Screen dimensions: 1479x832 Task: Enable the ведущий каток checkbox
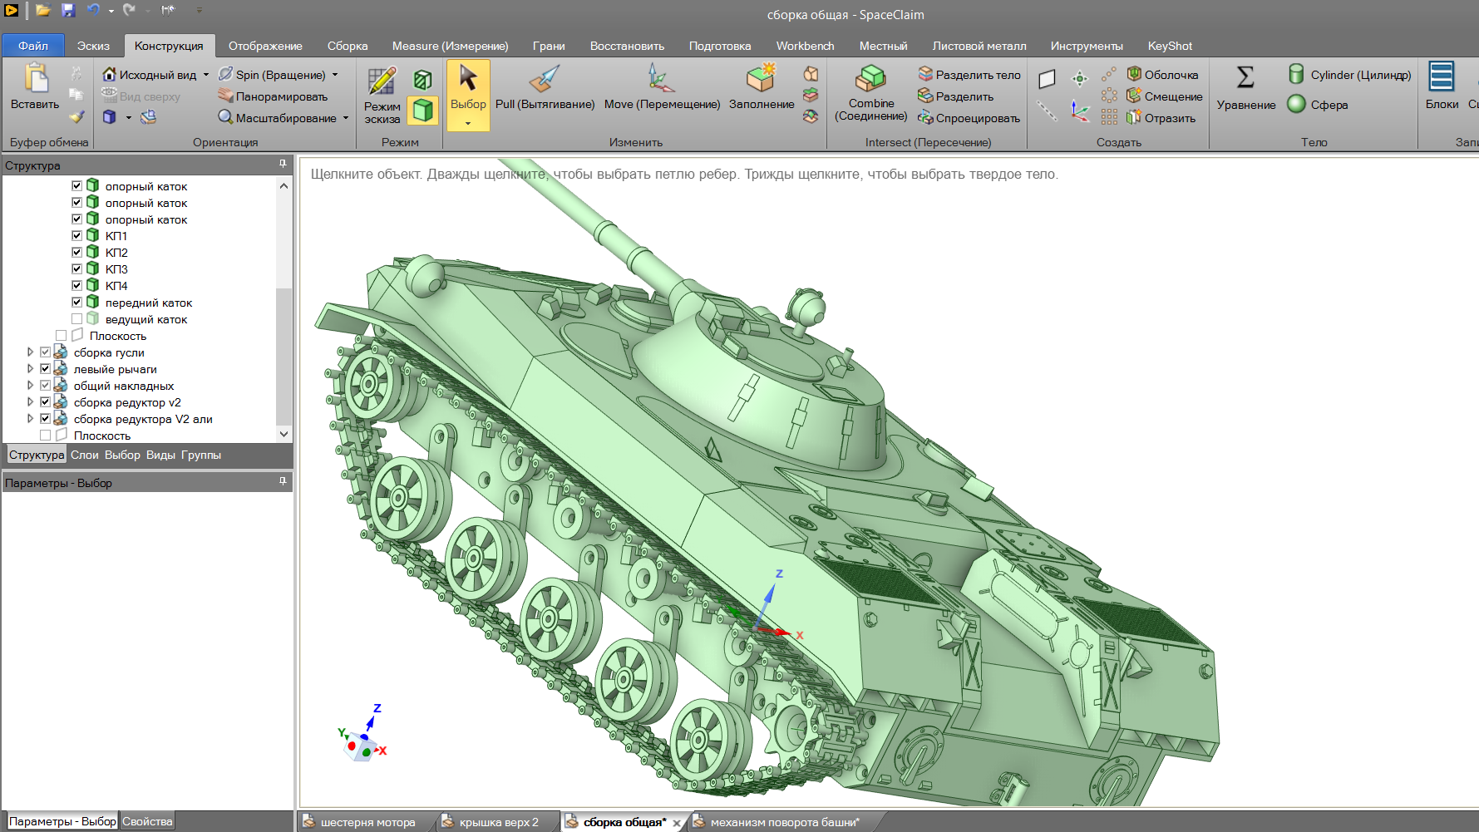pyautogui.click(x=76, y=318)
